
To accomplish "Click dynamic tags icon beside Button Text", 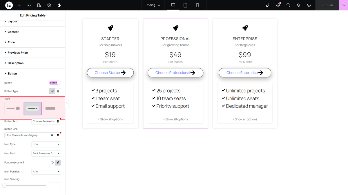I will (58, 121).
